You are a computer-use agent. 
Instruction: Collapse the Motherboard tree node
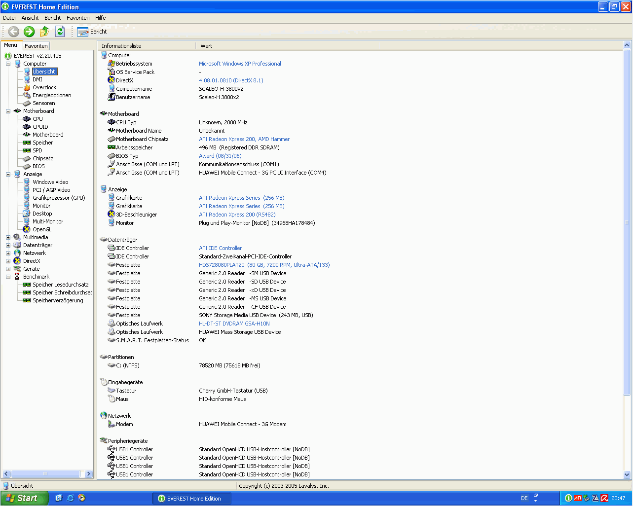pyautogui.click(x=8, y=111)
